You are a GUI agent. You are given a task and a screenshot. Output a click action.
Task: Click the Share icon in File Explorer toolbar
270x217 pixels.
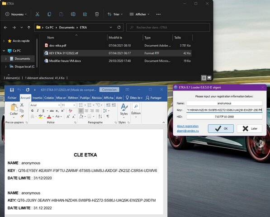(85, 14)
